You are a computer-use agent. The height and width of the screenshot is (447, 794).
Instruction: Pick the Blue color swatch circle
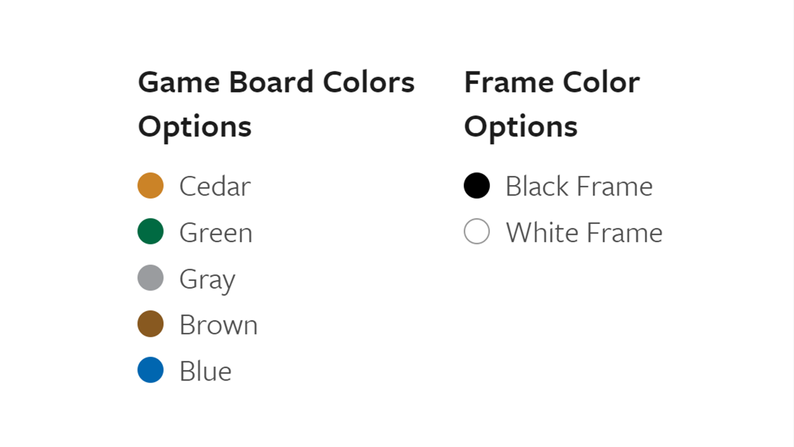[x=151, y=370]
